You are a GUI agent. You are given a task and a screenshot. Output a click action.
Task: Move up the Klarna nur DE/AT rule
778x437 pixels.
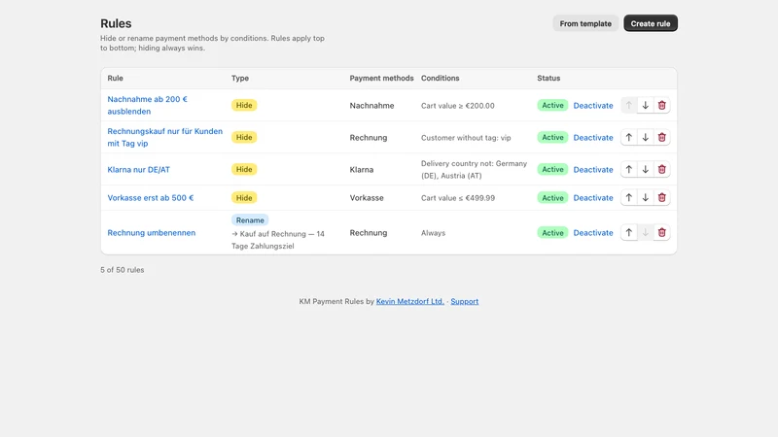628,169
